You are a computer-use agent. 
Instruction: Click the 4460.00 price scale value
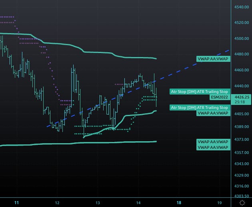tap(242, 70)
